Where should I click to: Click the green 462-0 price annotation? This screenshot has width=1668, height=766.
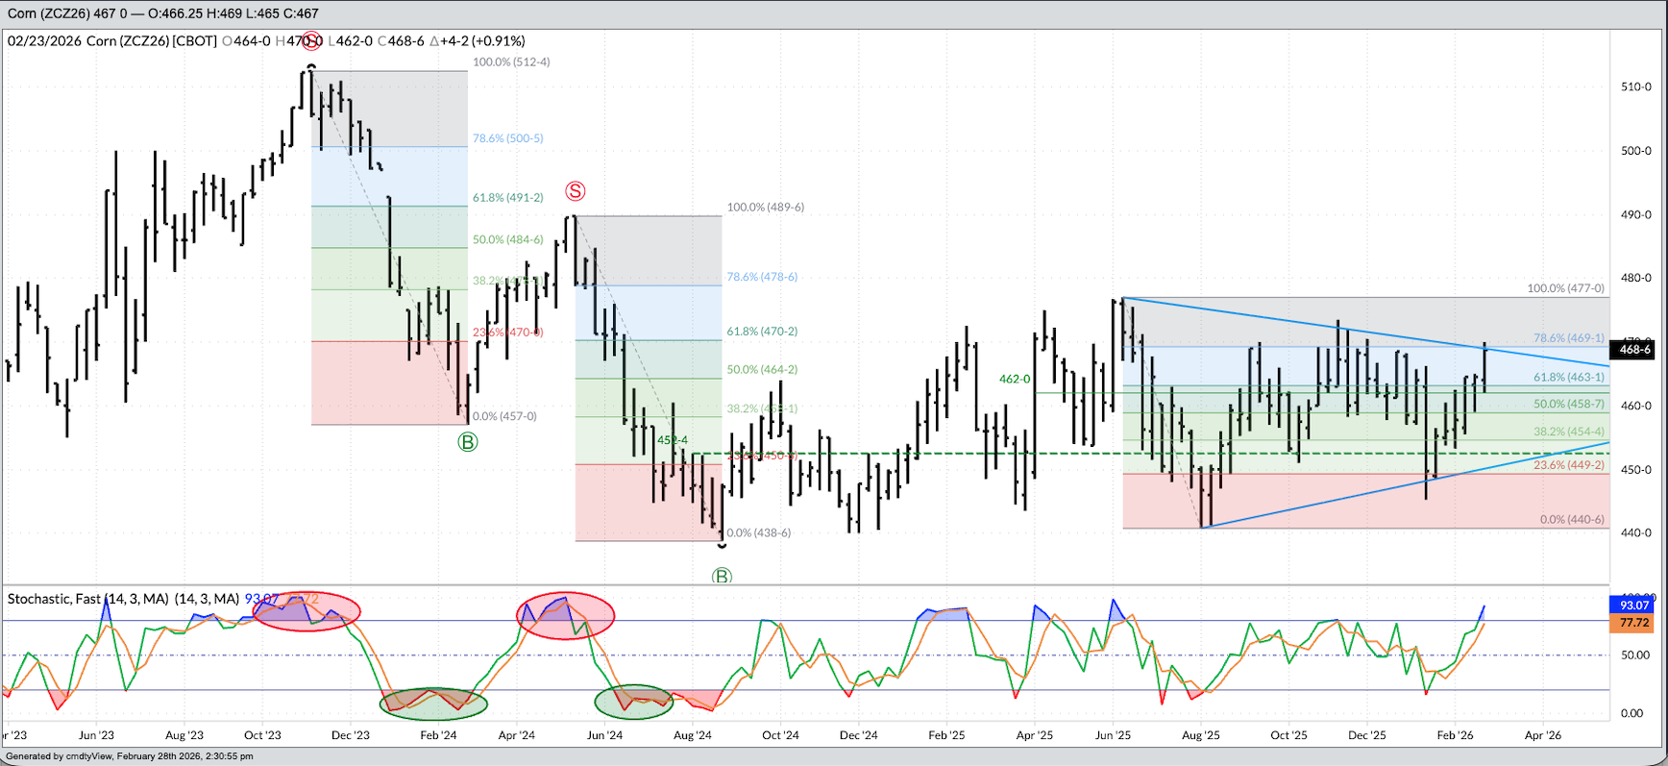pyautogui.click(x=1014, y=380)
